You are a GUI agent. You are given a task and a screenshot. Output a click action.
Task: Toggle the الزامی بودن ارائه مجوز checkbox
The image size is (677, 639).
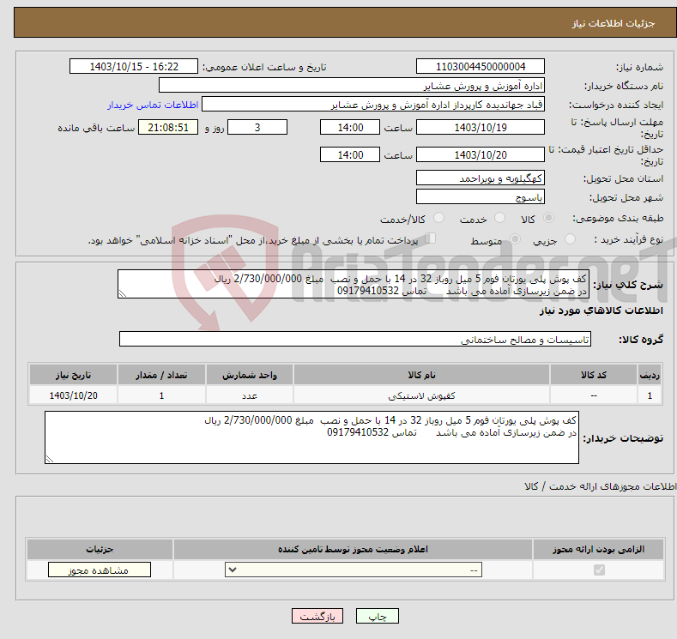[x=599, y=570]
